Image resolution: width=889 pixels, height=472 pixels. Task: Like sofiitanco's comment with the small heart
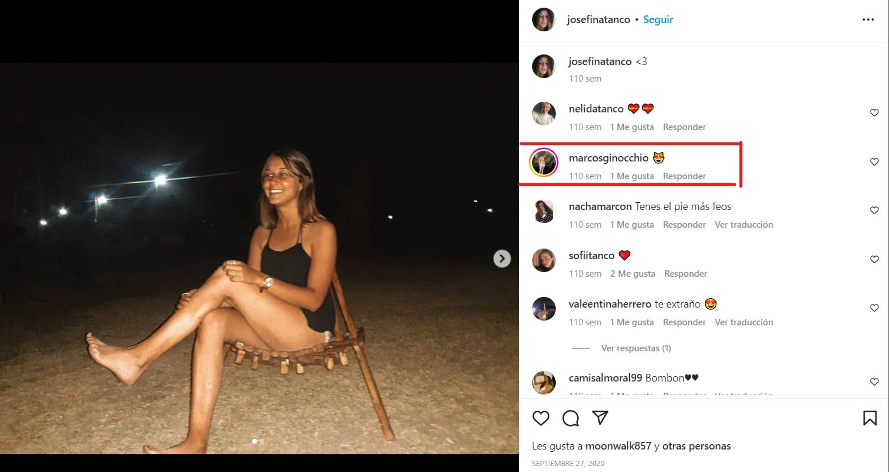point(874,259)
